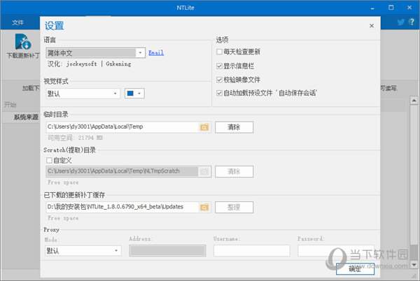The image size is (420, 281).
Task: Click the proxy Password input field
Action: pyautogui.click(x=336, y=251)
